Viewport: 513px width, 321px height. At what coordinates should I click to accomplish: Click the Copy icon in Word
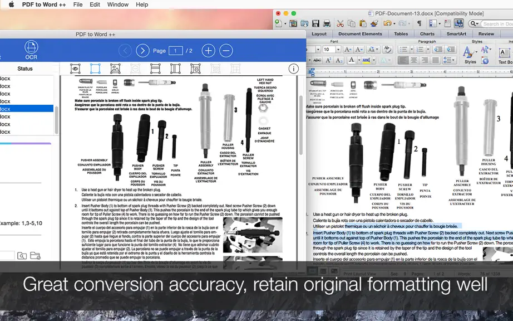(x=352, y=23)
